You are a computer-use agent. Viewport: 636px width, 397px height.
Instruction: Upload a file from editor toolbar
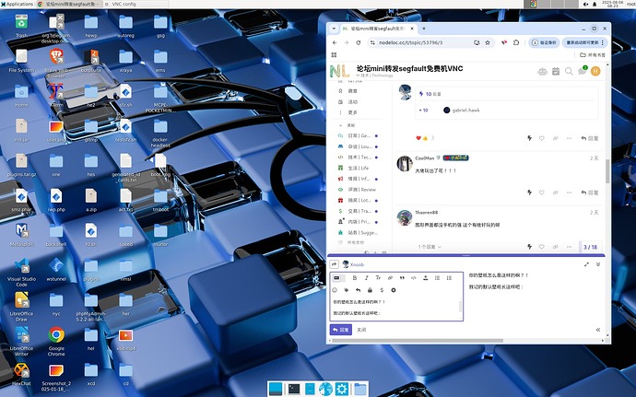point(426,278)
